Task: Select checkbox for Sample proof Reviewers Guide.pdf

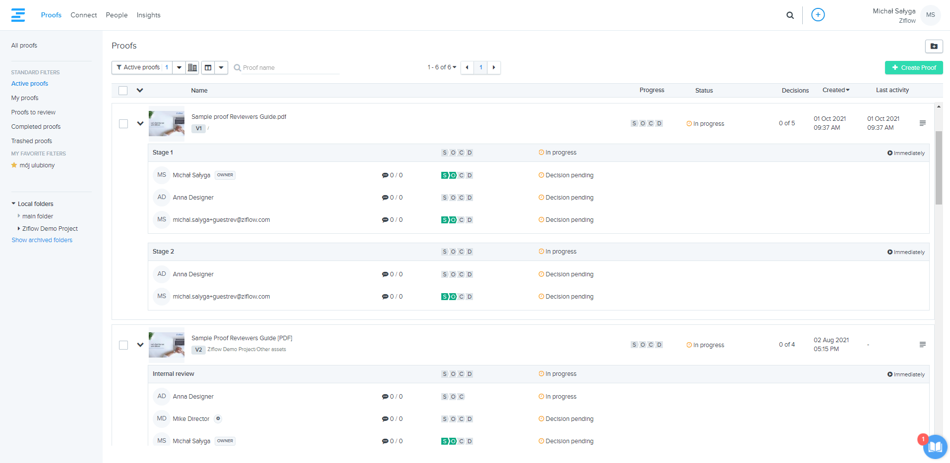Action: tap(123, 124)
